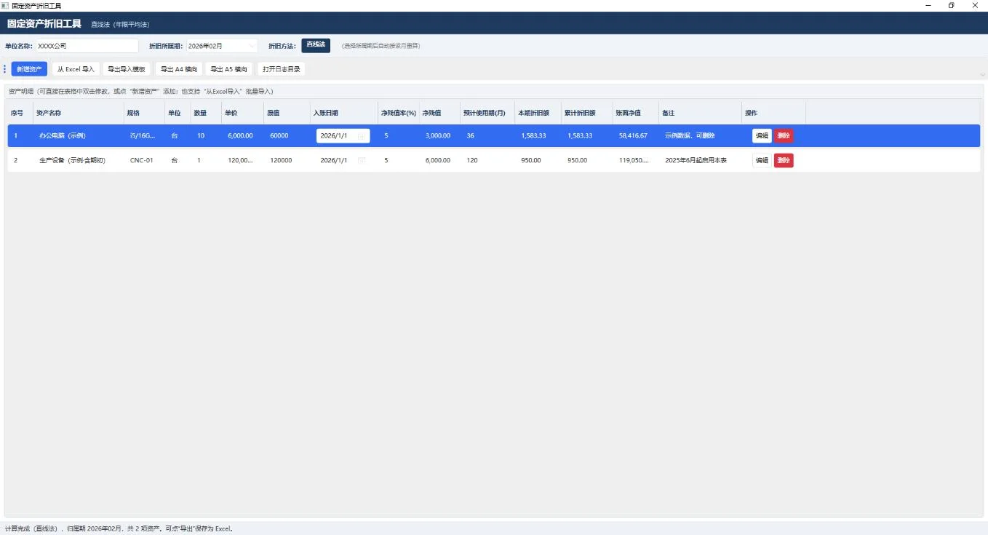
Task: Click the 序号 column header
Action: coord(20,113)
